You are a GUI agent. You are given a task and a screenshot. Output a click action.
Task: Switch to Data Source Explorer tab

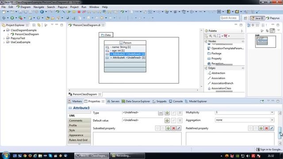point(136,101)
